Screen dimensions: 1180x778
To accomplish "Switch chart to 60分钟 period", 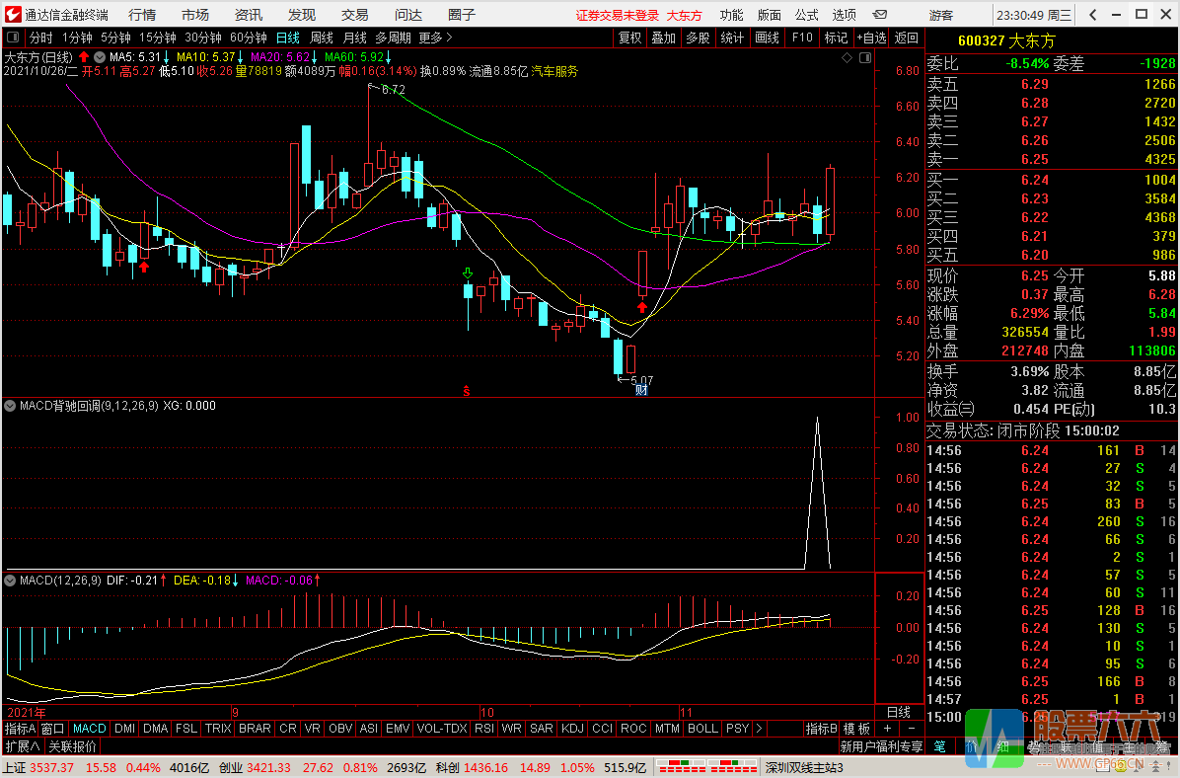I will tap(249, 38).
